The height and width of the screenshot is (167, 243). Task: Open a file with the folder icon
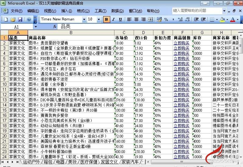13,19
